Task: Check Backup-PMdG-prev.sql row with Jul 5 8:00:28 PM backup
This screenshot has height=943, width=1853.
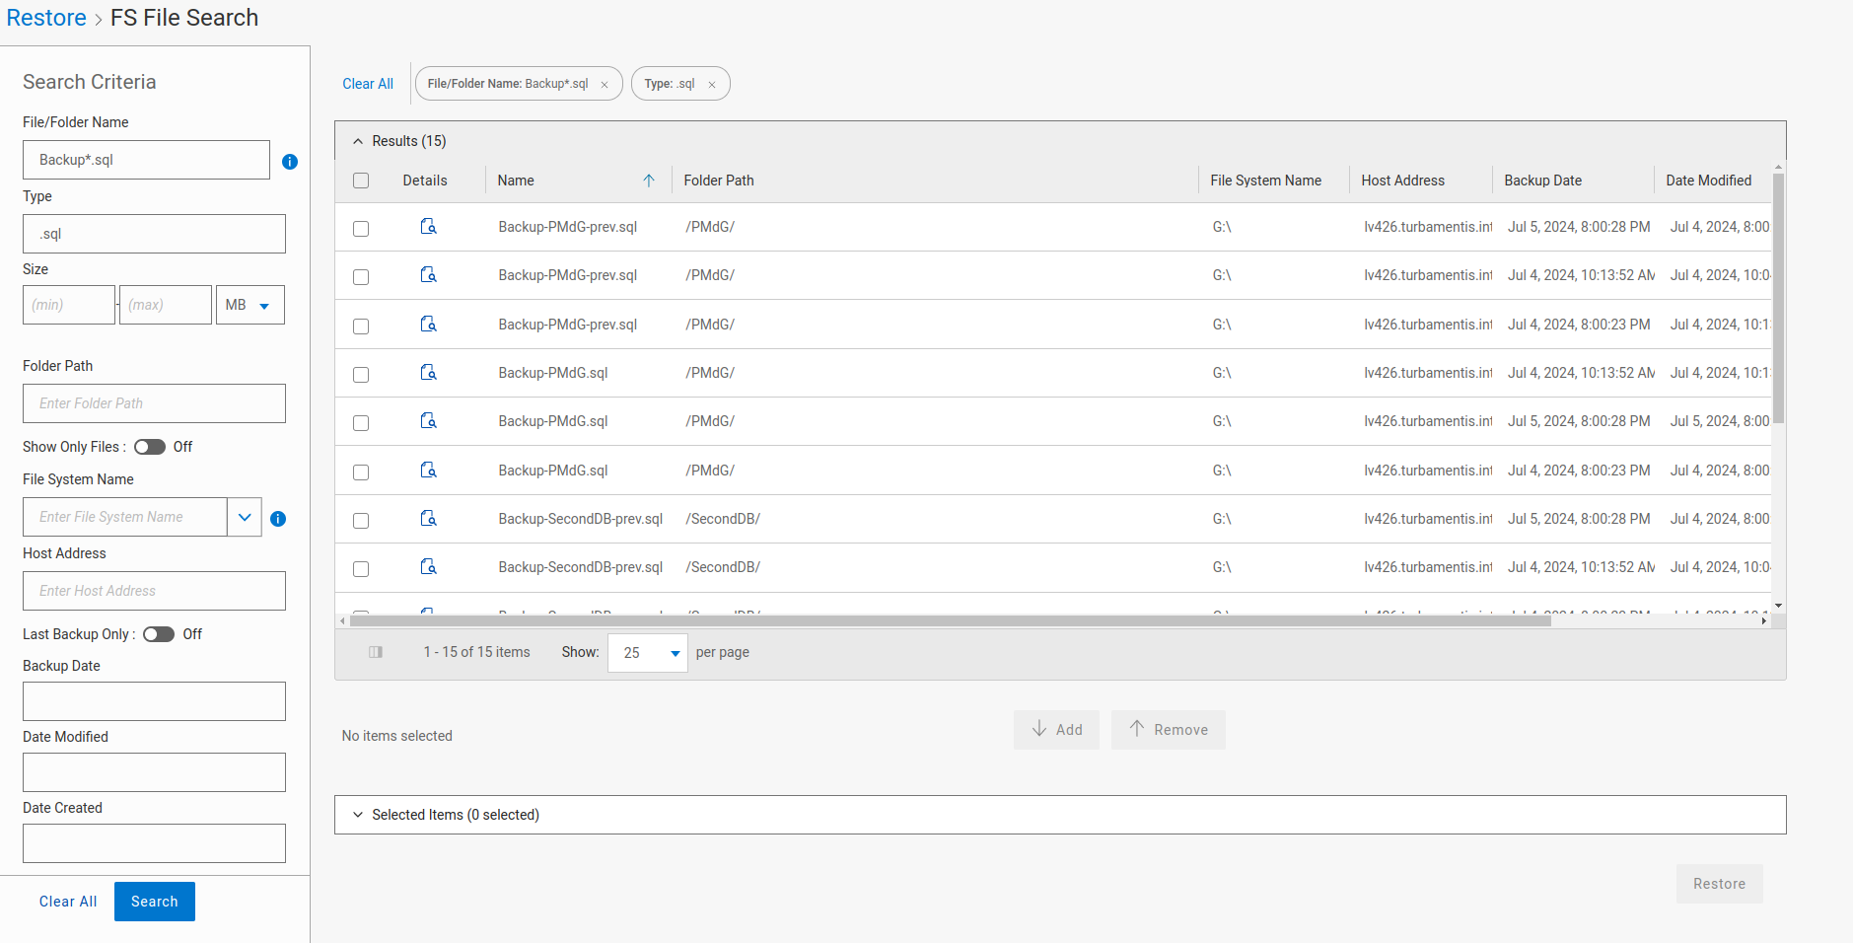Action: tap(361, 229)
